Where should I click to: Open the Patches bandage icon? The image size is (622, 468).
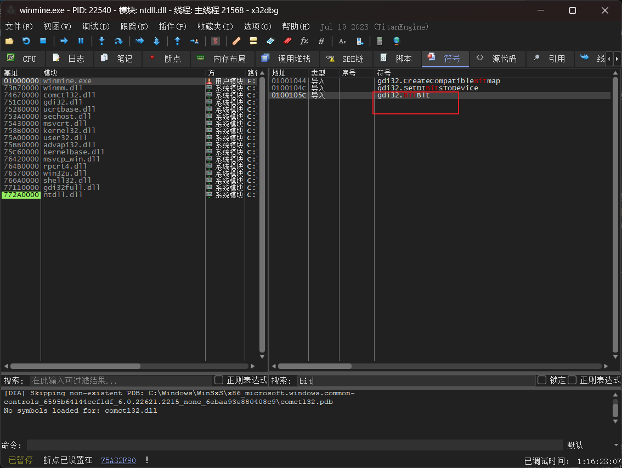coord(236,41)
